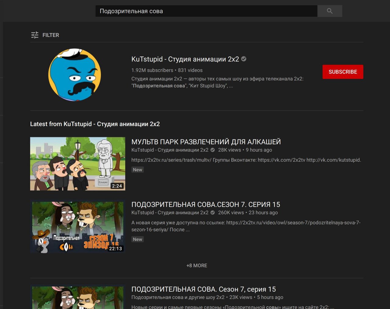
Task: Click the 1.92M subscribers • 831 videos text
Action: (167, 70)
